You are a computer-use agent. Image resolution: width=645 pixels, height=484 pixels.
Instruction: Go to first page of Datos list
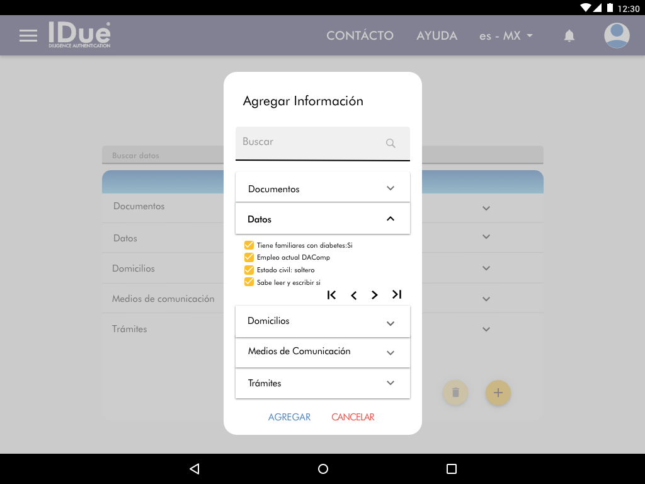pos(332,295)
